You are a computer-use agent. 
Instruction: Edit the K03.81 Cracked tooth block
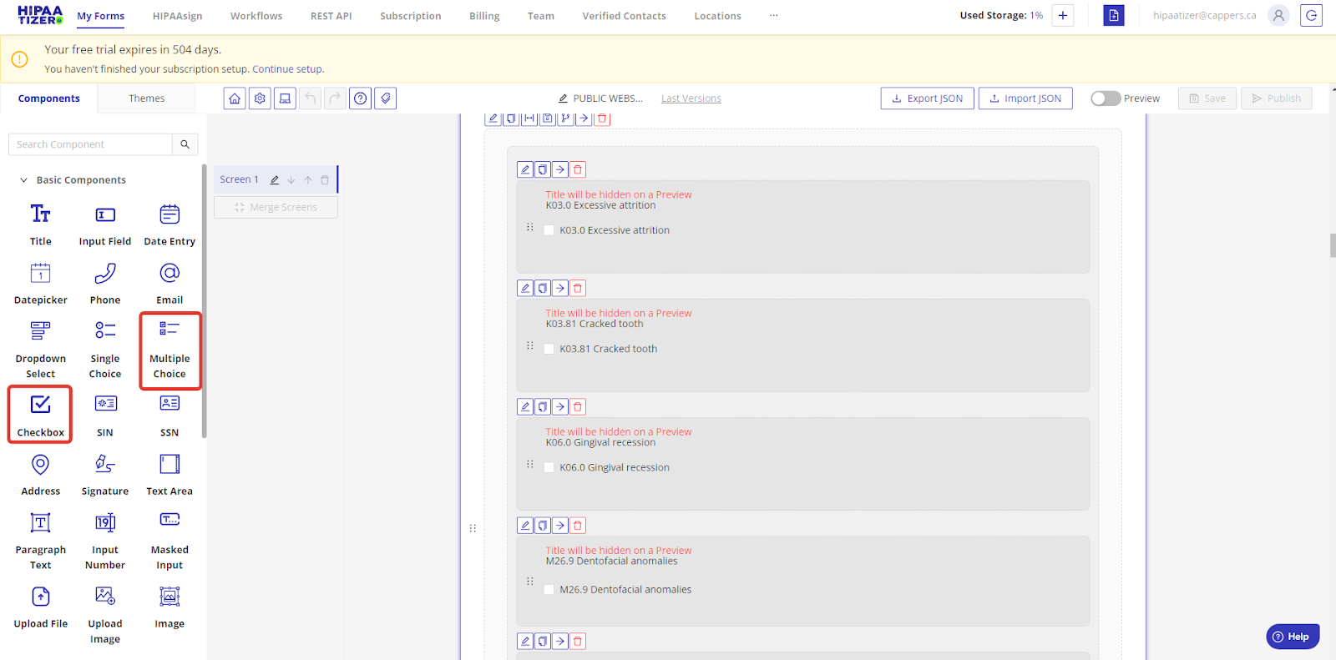point(525,288)
